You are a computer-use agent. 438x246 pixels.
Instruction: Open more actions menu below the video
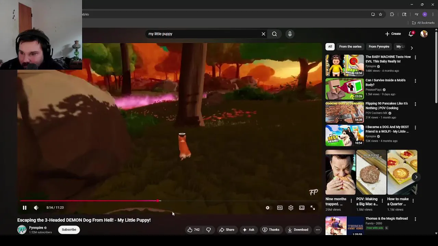[x=318, y=230]
